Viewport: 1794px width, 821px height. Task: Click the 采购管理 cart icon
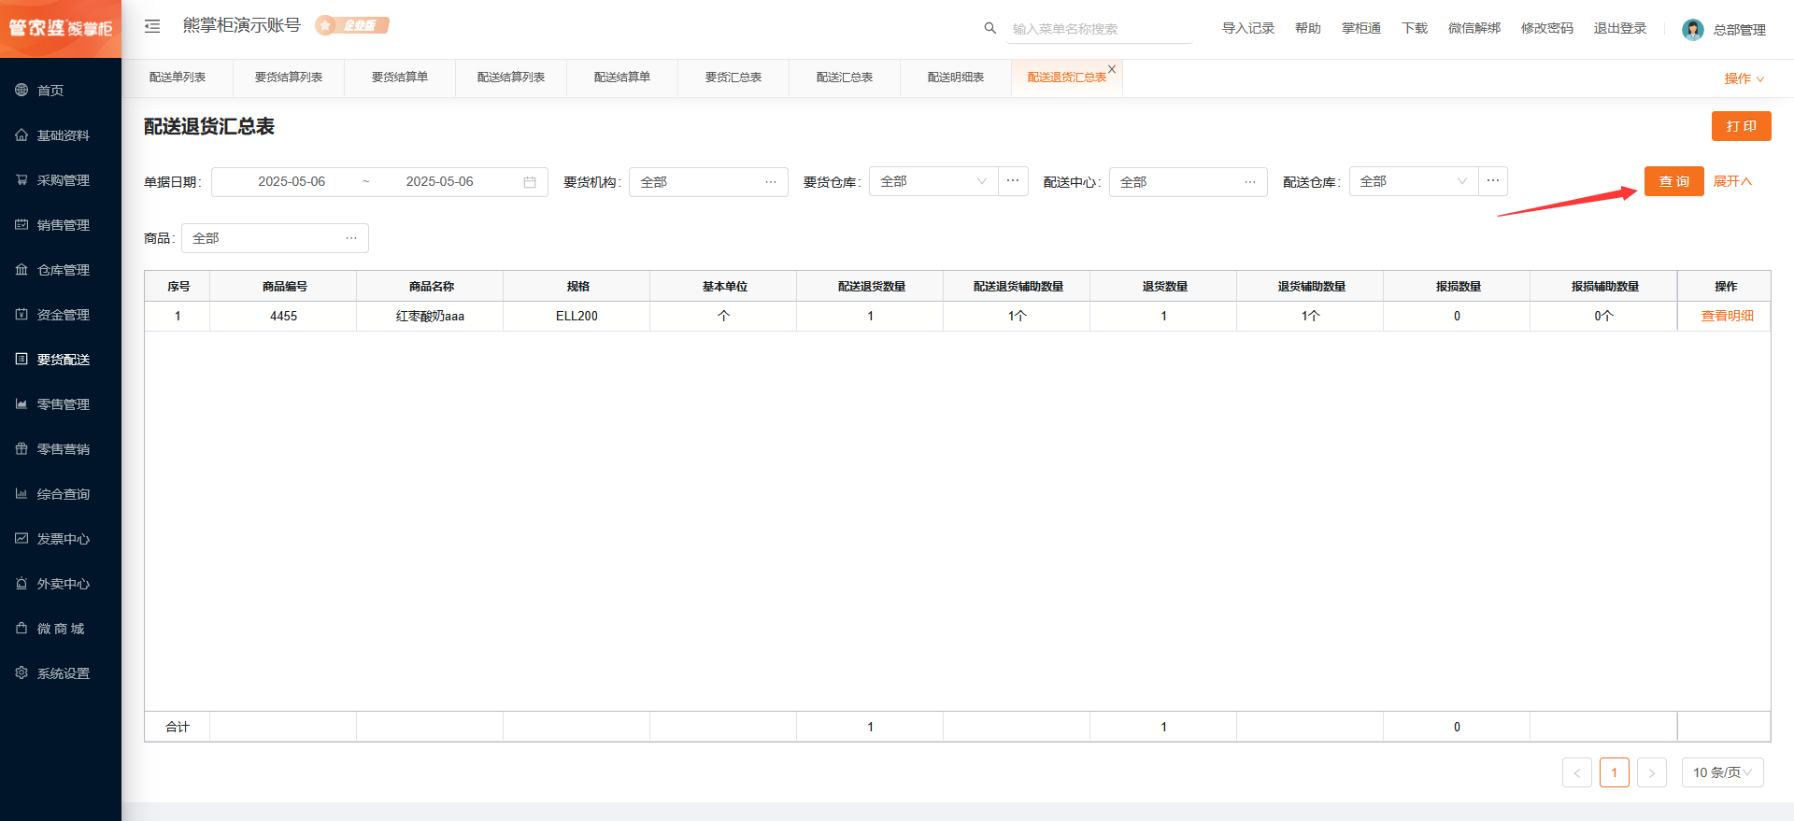click(21, 179)
